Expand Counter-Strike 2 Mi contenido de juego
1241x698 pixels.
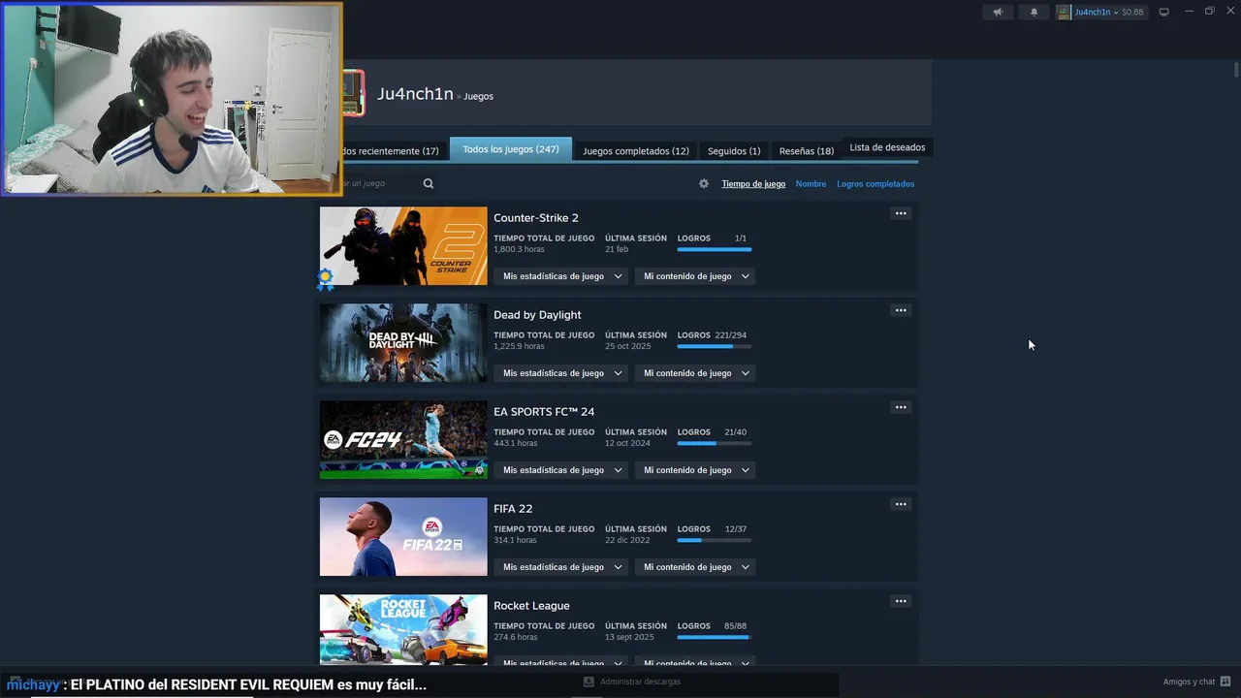coord(695,276)
